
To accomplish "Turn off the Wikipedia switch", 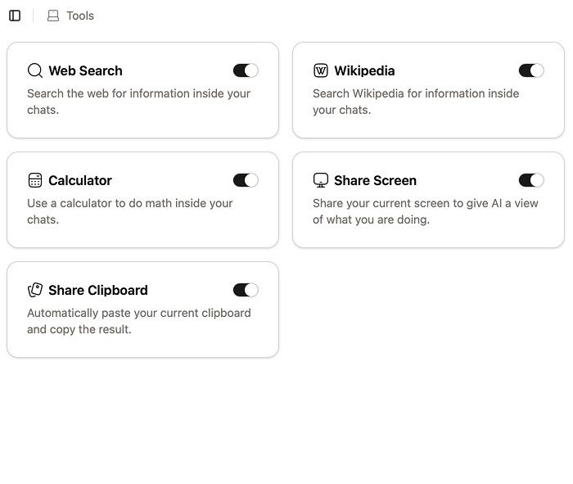I will 531,70.
